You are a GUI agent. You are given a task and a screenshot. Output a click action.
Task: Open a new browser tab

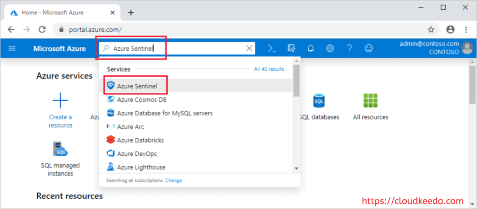131,13
